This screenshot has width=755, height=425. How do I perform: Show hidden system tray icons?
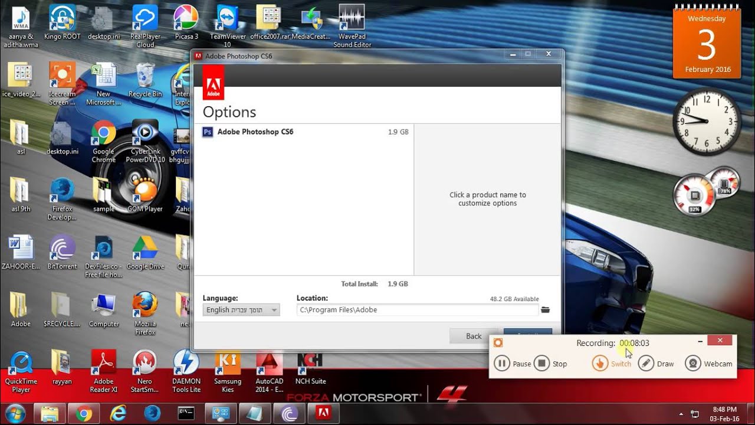pos(682,414)
